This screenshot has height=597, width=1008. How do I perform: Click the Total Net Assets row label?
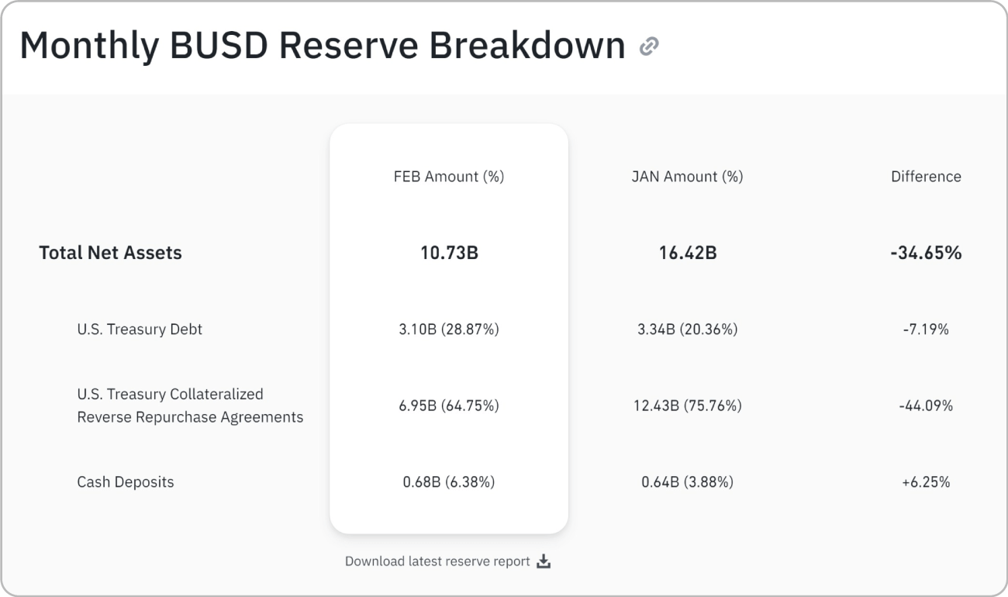click(110, 253)
